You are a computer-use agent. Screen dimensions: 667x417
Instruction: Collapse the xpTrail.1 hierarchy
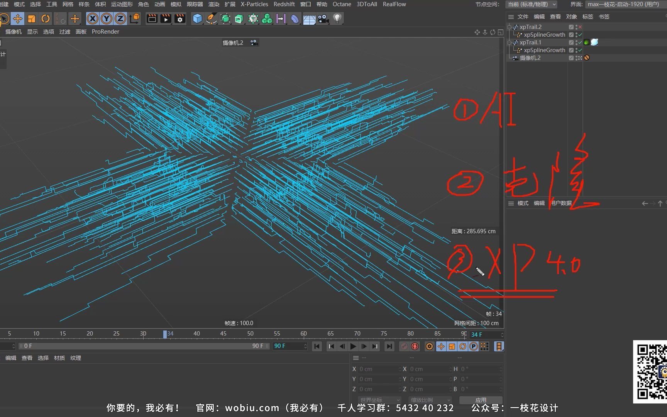(x=510, y=42)
